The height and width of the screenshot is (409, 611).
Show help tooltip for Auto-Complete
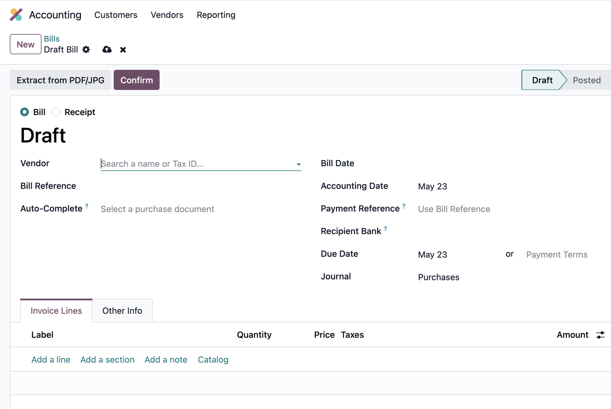pyautogui.click(x=87, y=206)
